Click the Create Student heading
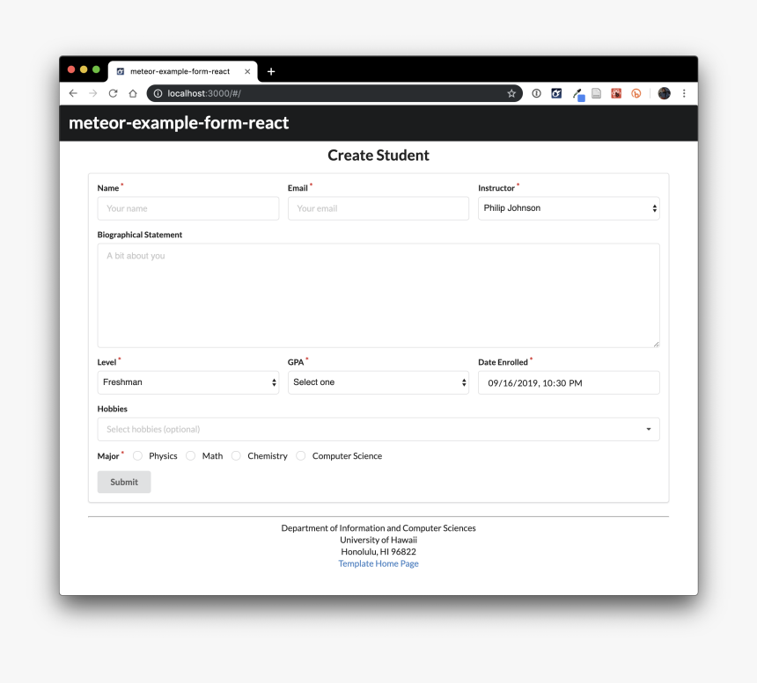This screenshot has height=683, width=757. tap(378, 156)
